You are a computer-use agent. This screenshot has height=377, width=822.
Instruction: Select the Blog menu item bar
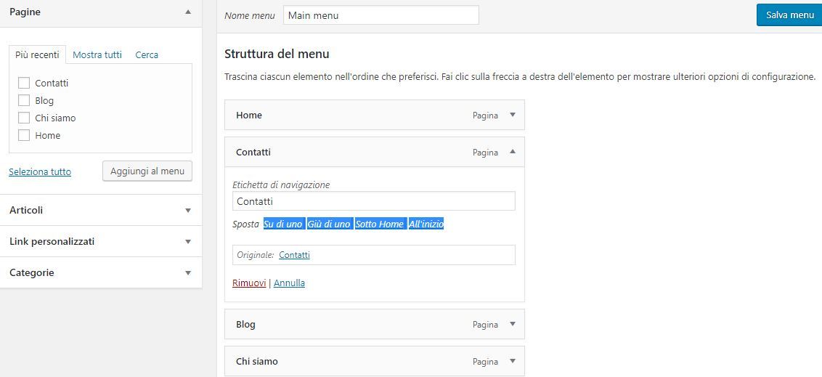coord(374,324)
